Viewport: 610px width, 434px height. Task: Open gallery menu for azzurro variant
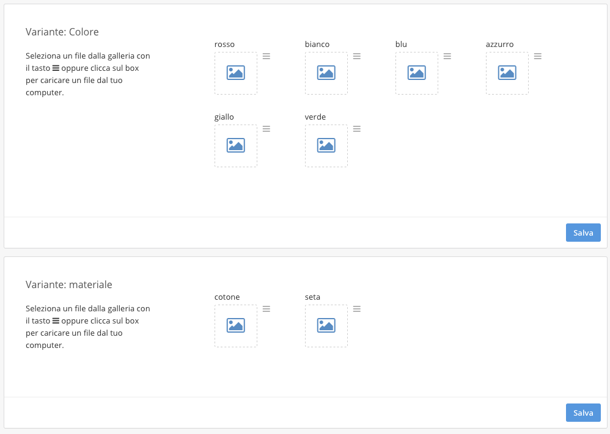click(x=538, y=56)
